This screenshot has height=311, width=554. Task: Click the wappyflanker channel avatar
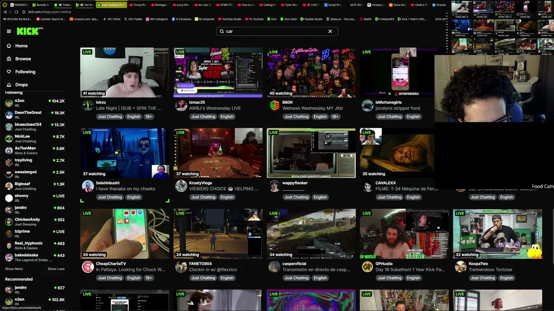click(274, 186)
